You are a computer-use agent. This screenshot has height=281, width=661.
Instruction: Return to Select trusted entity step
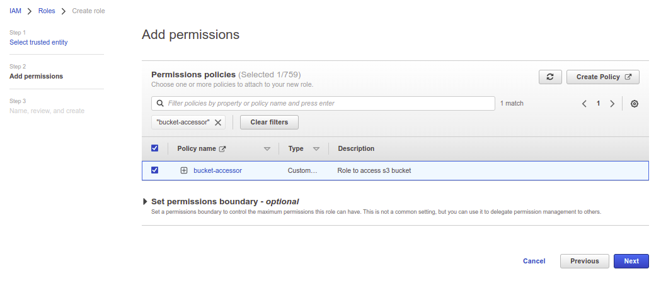click(x=38, y=42)
